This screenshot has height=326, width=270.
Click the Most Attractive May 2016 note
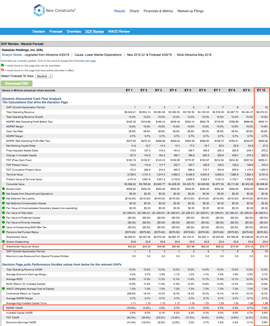[194, 55]
